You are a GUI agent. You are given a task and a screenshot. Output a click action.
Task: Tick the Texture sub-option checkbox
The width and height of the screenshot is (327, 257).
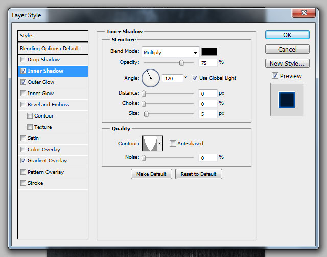(x=30, y=127)
